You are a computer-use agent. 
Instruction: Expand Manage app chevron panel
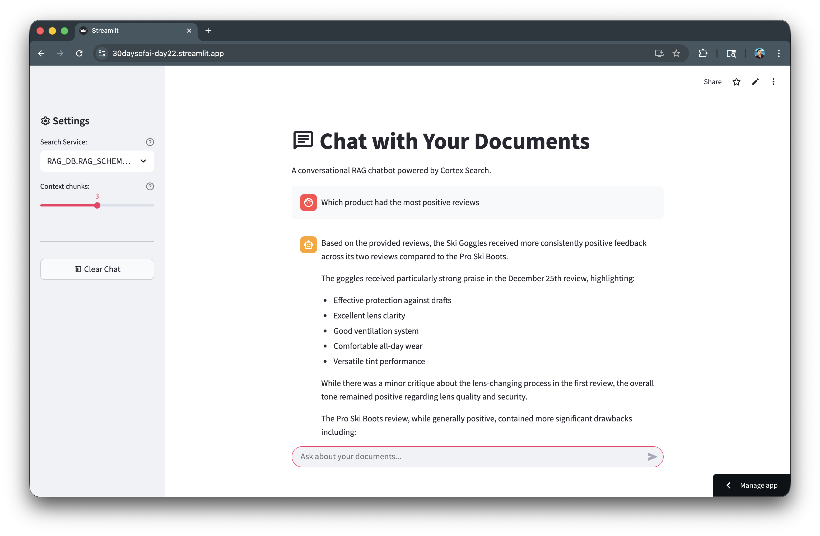(728, 485)
